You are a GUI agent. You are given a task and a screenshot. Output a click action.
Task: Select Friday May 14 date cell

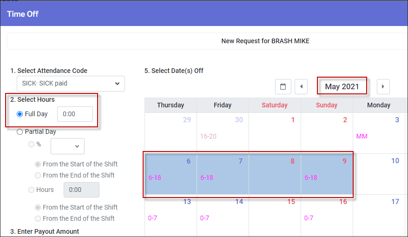[223, 215]
